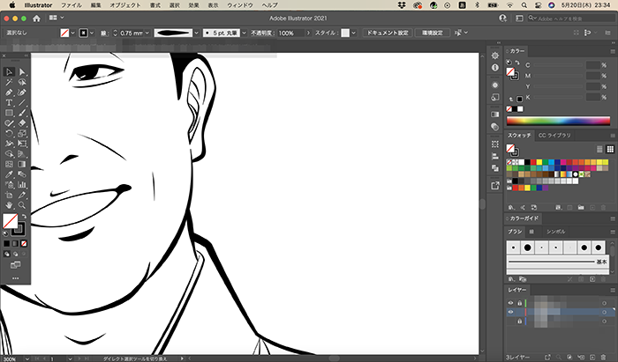The width and height of the screenshot is (618, 362).
Task: Open the edit toolbar three-dots button
Action: (15, 278)
